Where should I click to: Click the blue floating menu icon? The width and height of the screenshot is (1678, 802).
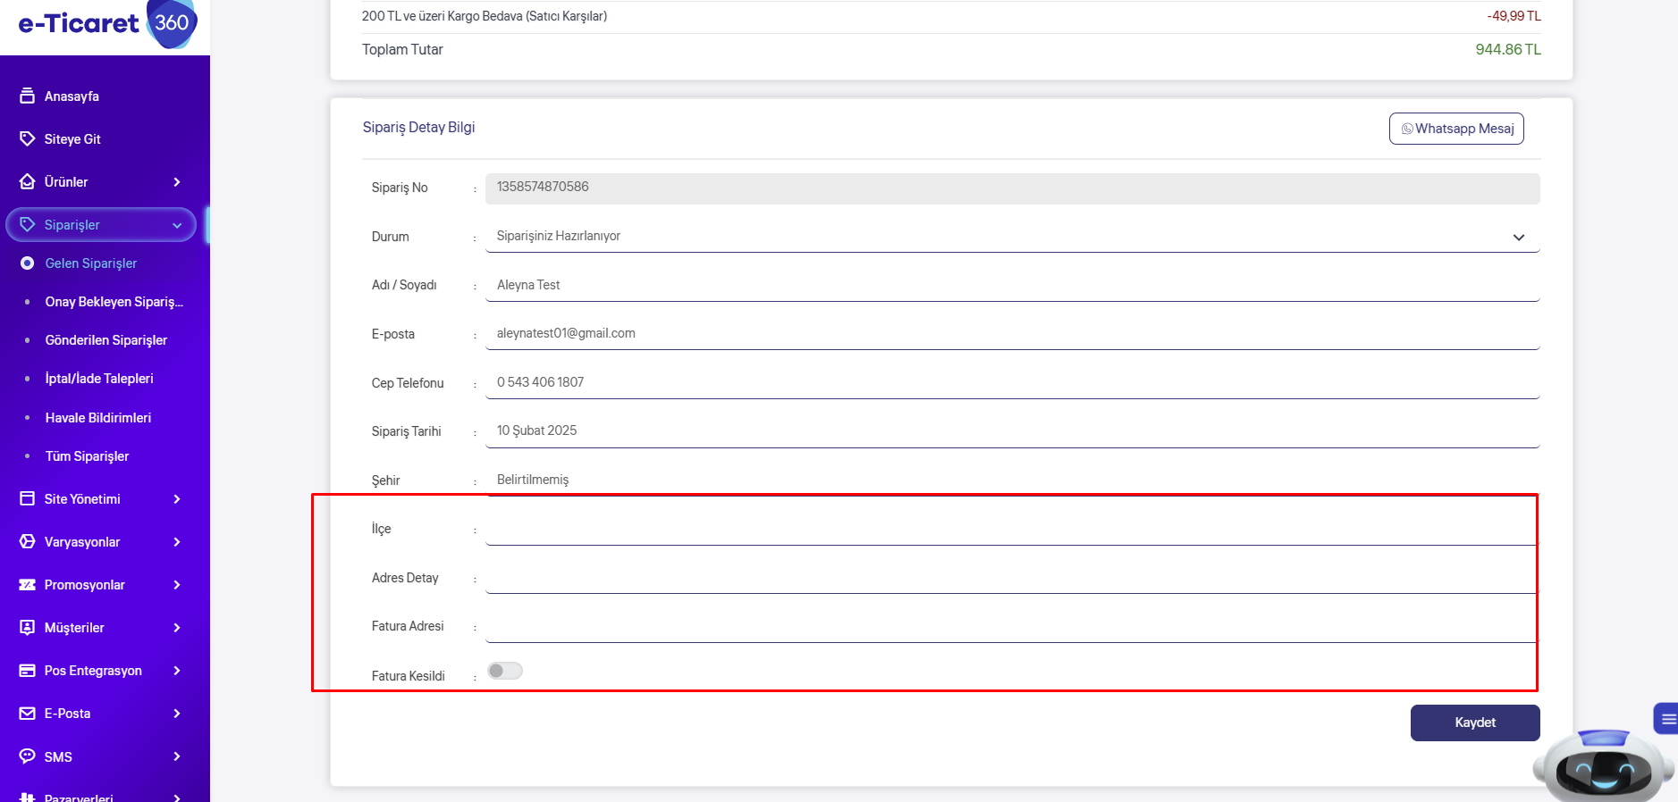[1667, 719]
